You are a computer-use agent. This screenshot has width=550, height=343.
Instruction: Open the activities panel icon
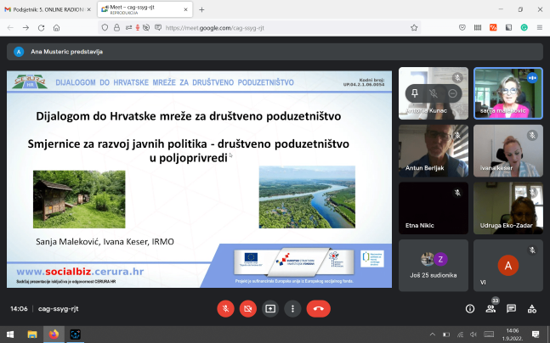[x=531, y=309]
